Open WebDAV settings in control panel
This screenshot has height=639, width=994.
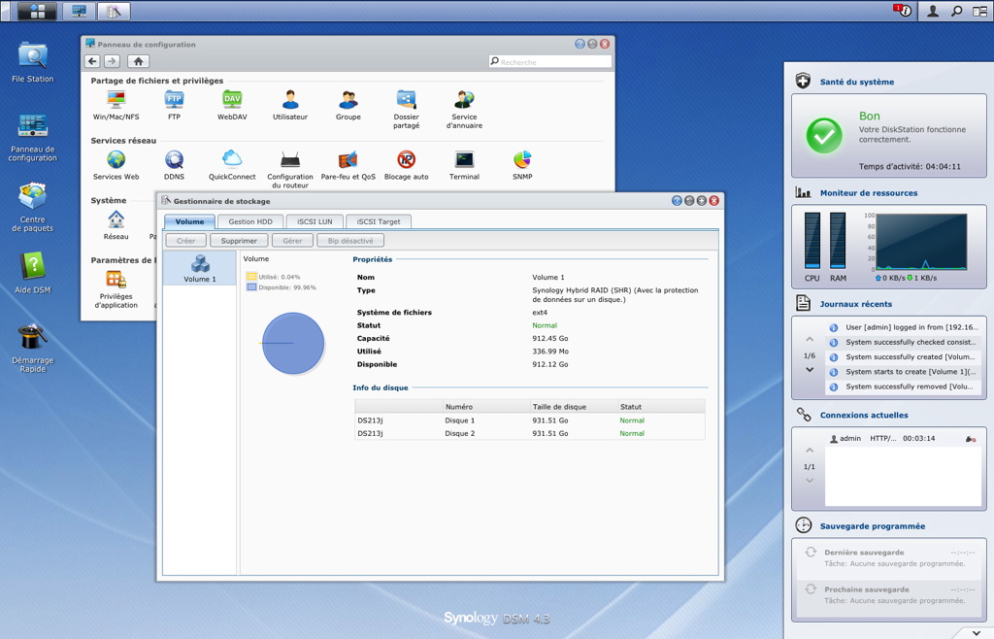232,105
